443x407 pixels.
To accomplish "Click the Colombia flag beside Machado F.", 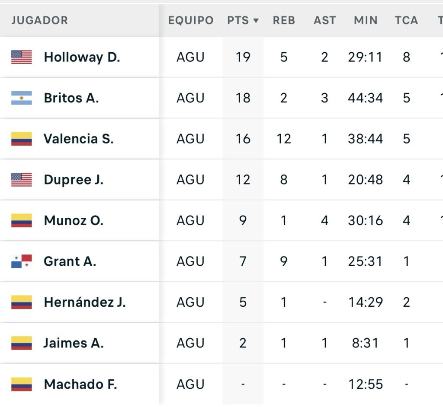I will click(x=22, y=384).
